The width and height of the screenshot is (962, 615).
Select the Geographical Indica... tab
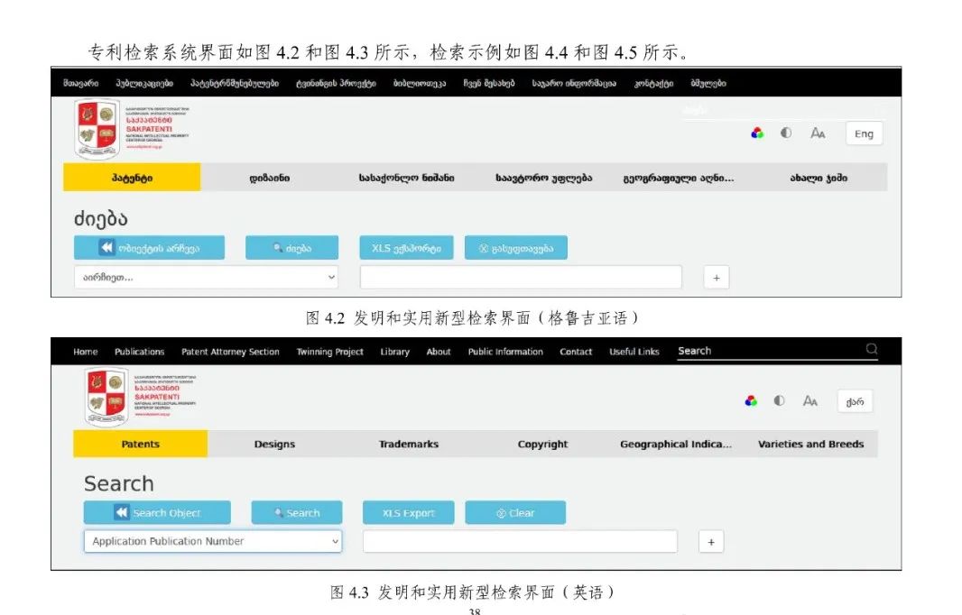coord(676,444)
